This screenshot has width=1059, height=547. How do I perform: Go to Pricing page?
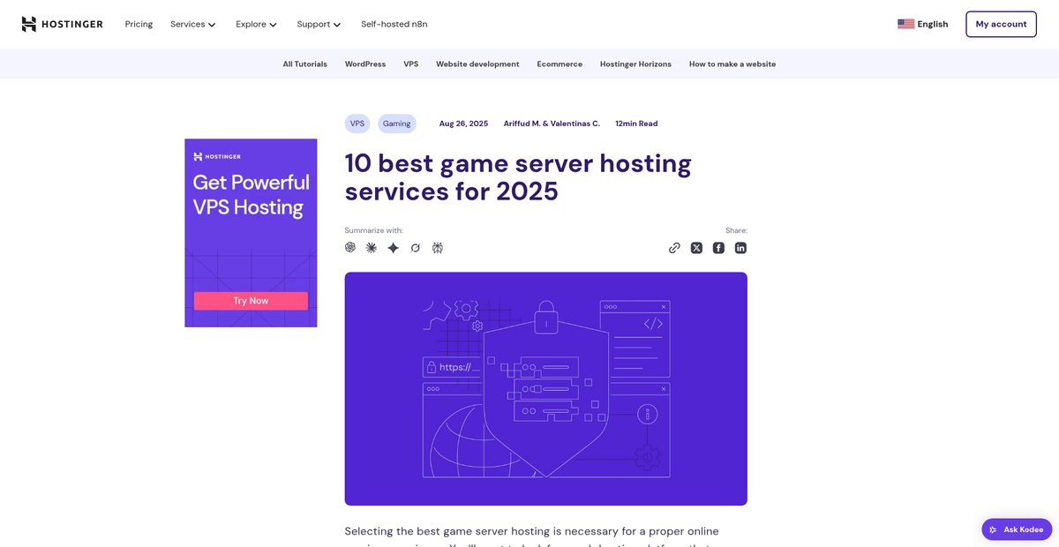[x=139, y=24]
